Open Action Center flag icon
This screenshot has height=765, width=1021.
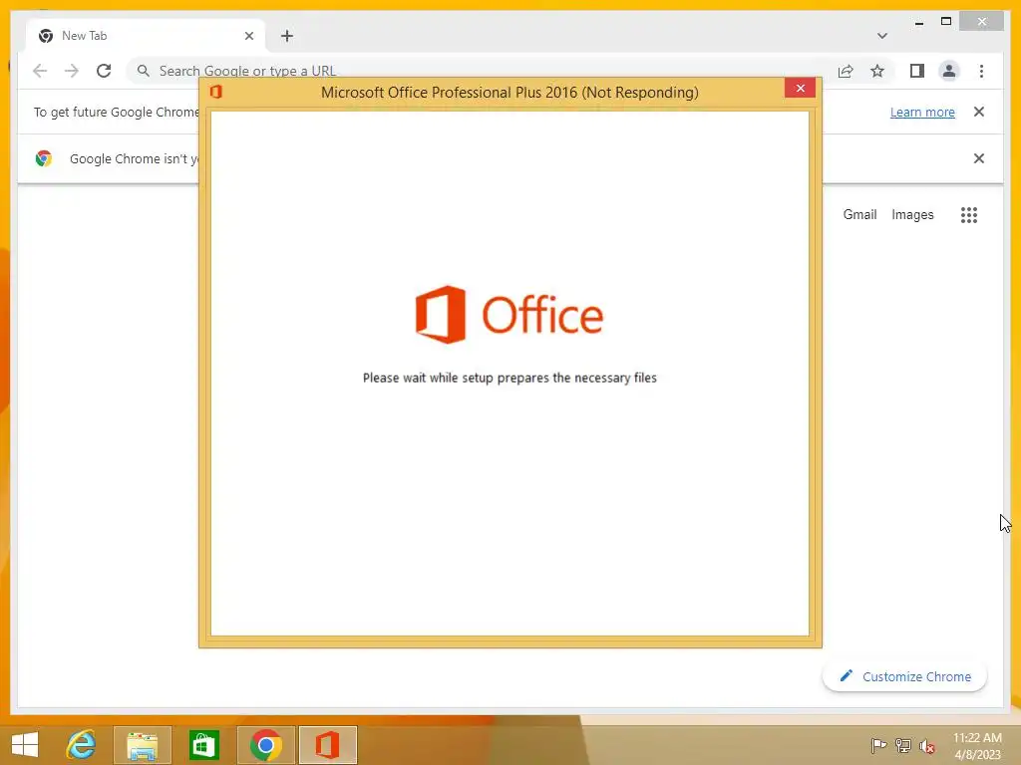point(878,746)
